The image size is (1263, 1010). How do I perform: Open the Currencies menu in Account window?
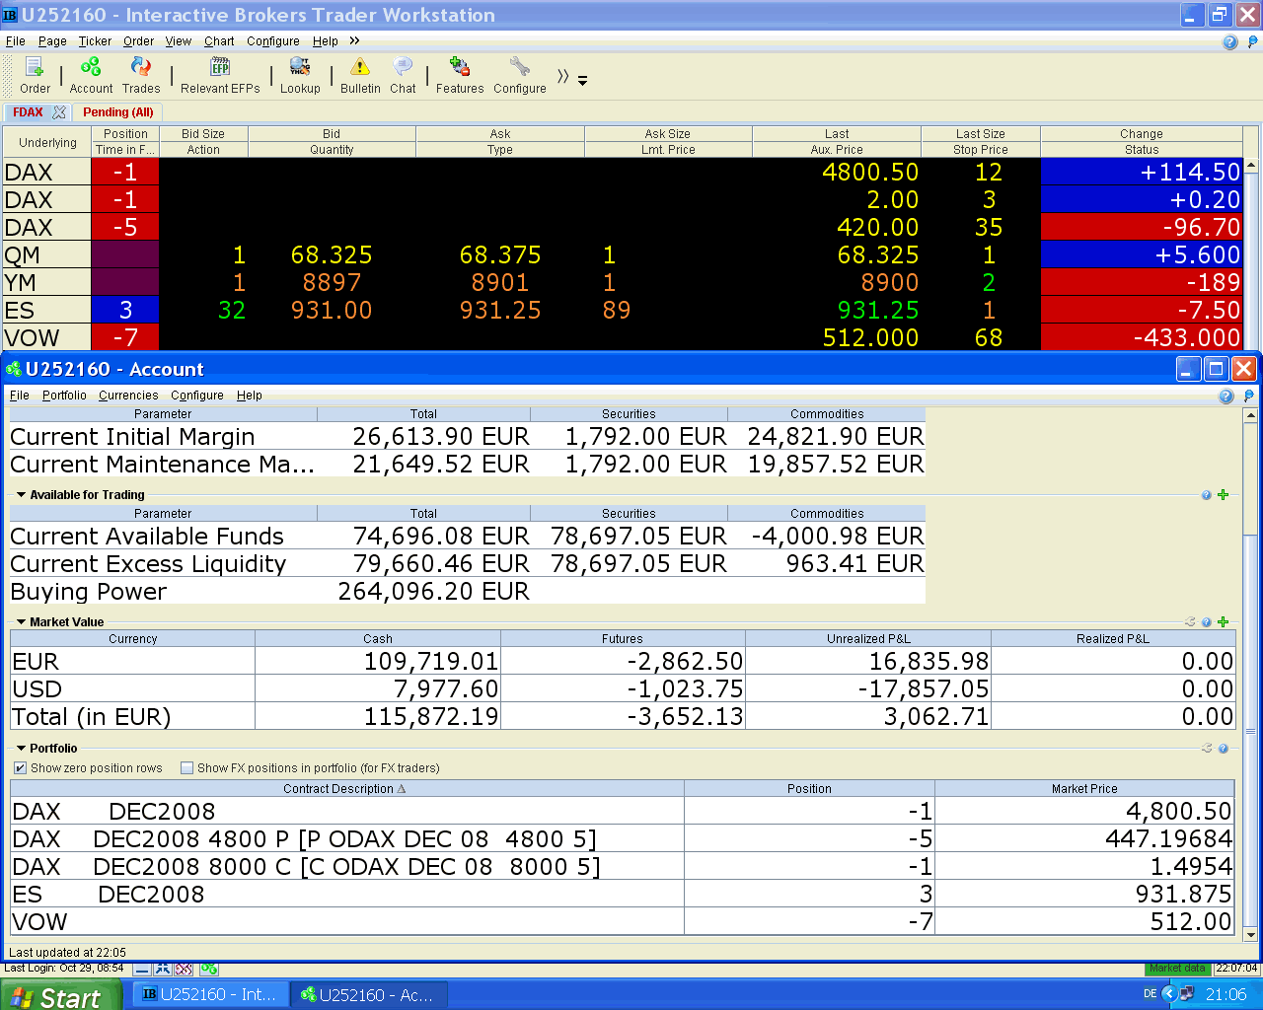coord(128,396)
